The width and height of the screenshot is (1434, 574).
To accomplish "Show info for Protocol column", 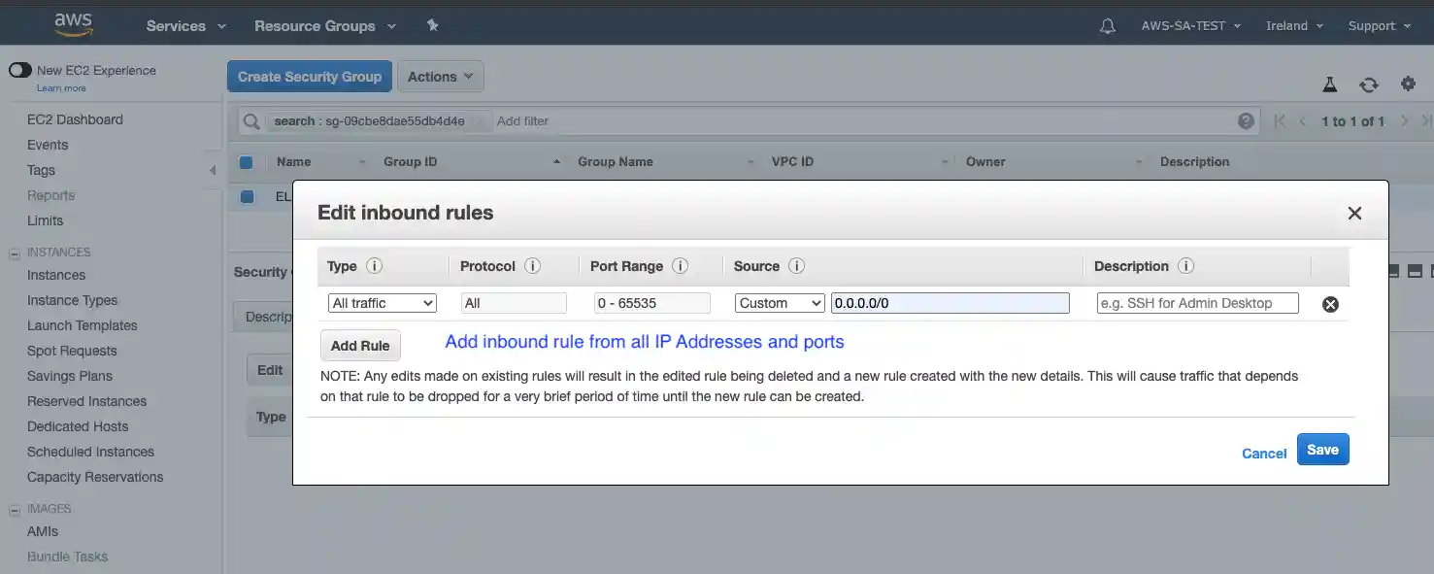I will 532,266.
